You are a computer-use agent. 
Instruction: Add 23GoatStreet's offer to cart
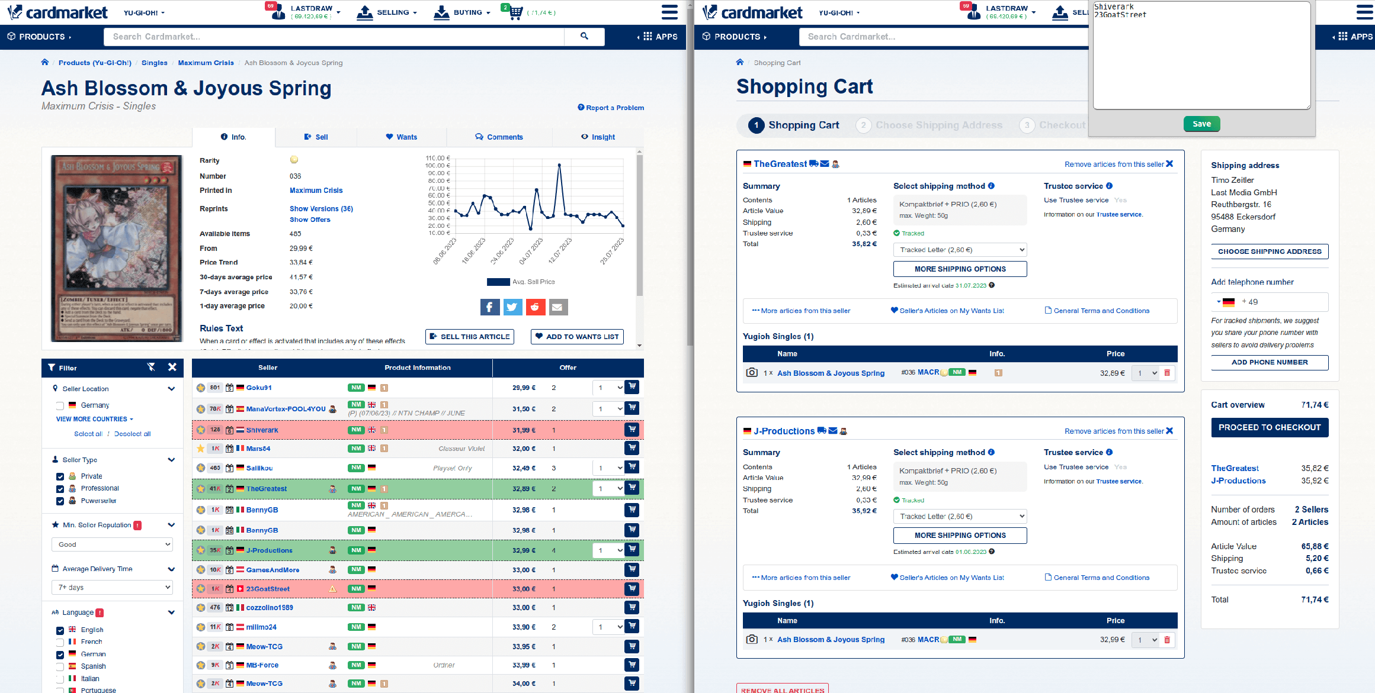tap(632, 588)
